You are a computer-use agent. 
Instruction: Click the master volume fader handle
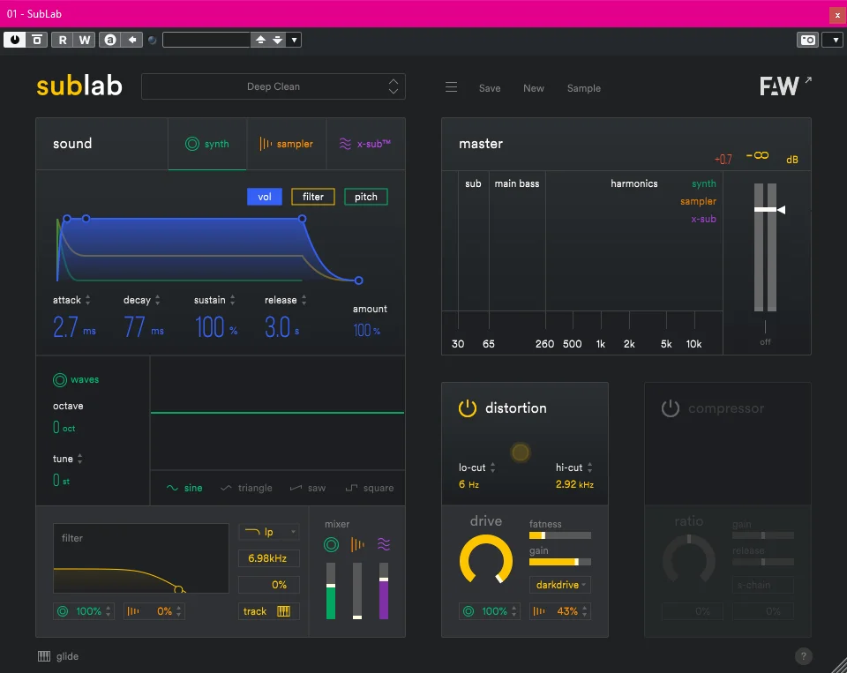click(769, 209)
